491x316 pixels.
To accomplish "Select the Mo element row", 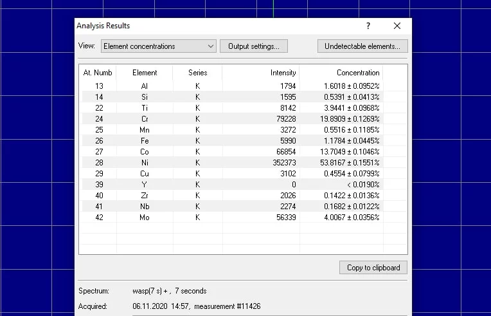I will pos(145,217).
